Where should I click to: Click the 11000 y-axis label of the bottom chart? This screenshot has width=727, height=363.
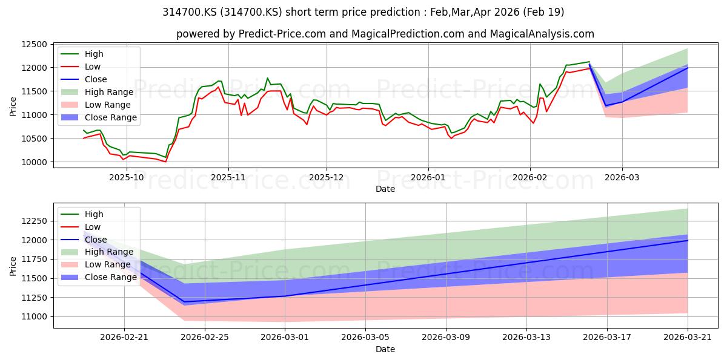pyautogui.click(x=35, y=317)
